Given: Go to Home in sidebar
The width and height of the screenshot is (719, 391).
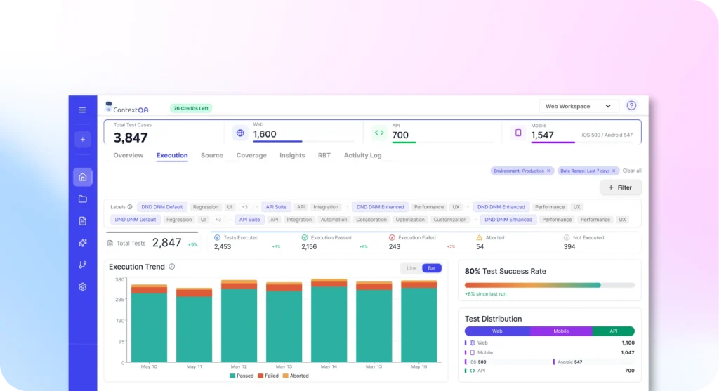Looking at the screenshot, I should pos(82,177).
